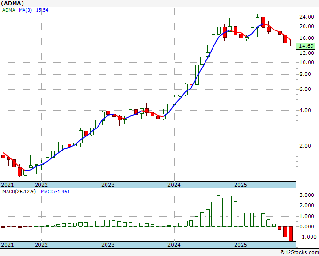Click the (ADMA) ticker title

14,5
